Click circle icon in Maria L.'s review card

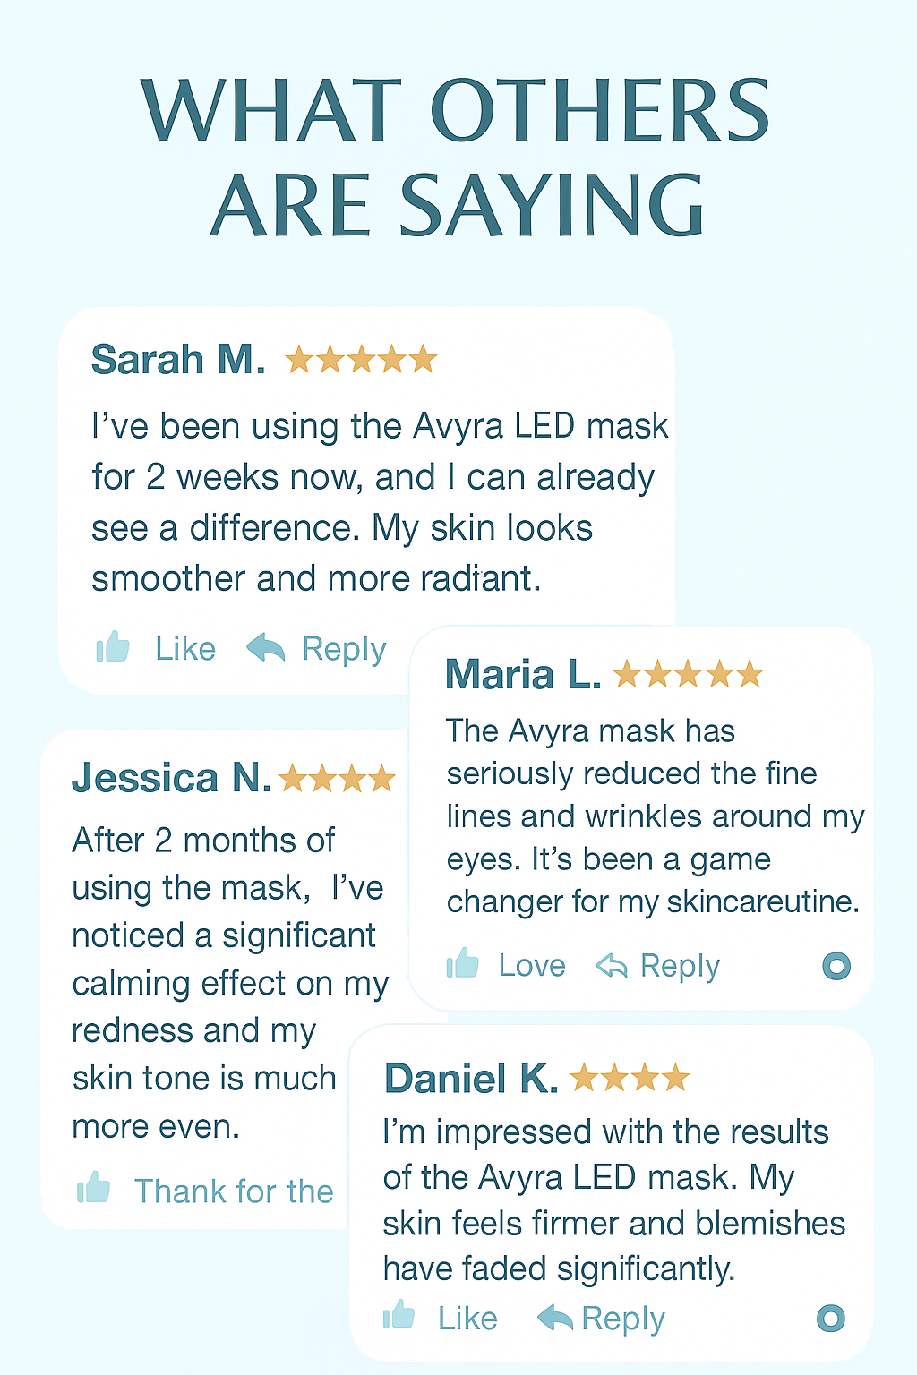point(836,966)
